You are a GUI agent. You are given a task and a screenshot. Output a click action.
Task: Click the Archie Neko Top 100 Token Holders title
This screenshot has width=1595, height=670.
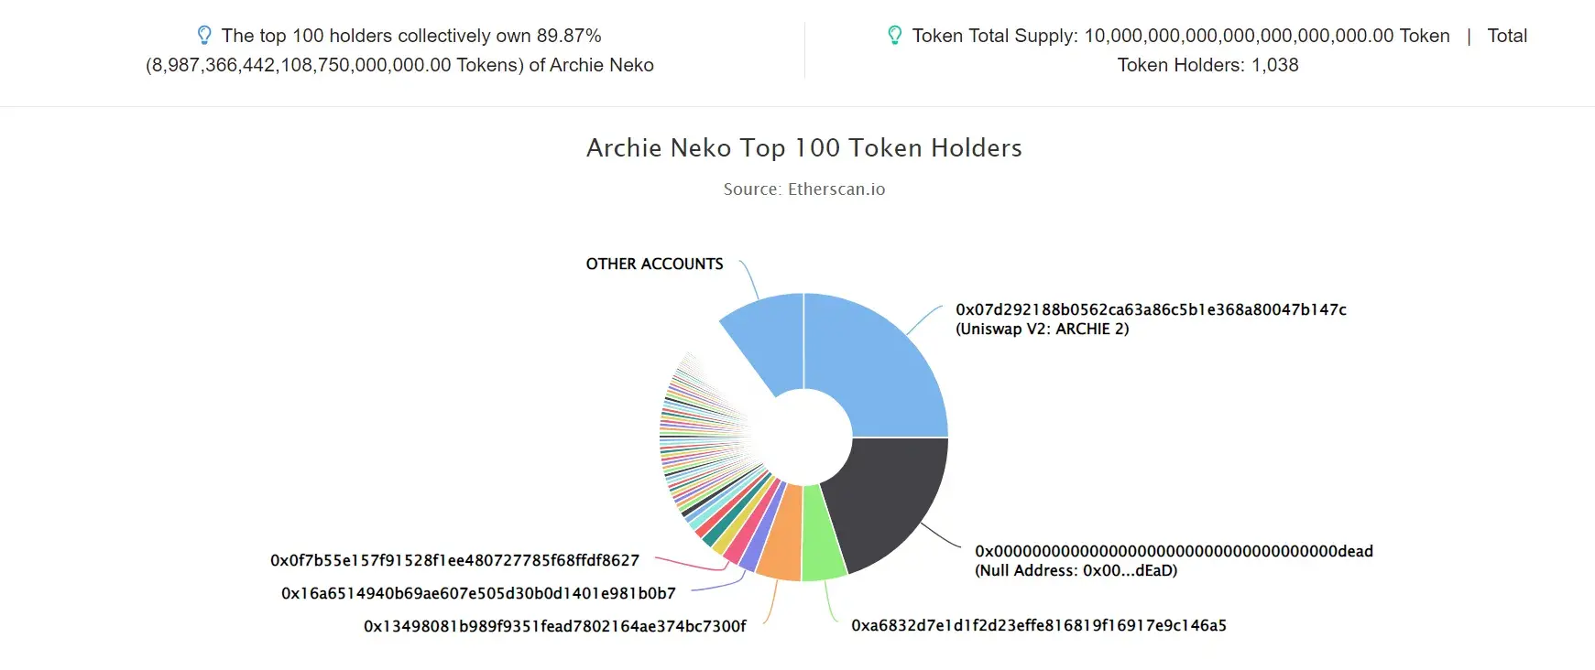(x=804, y=147)
